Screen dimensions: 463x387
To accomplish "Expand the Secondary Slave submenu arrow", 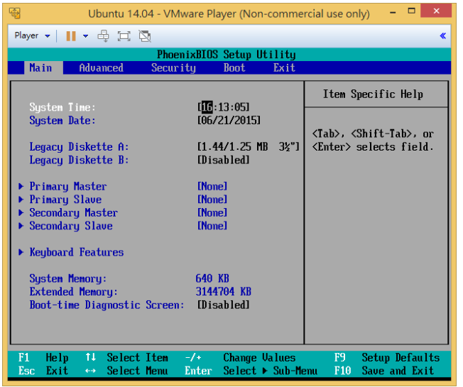I will [21, 226].
